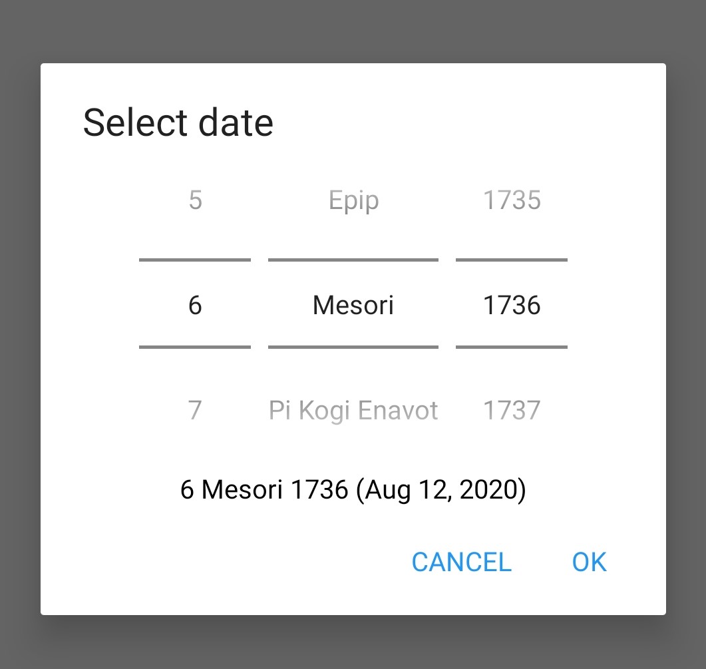Click the 6 Mesori 1736 date summary text
706x669 pixels.
pos(353,490)
